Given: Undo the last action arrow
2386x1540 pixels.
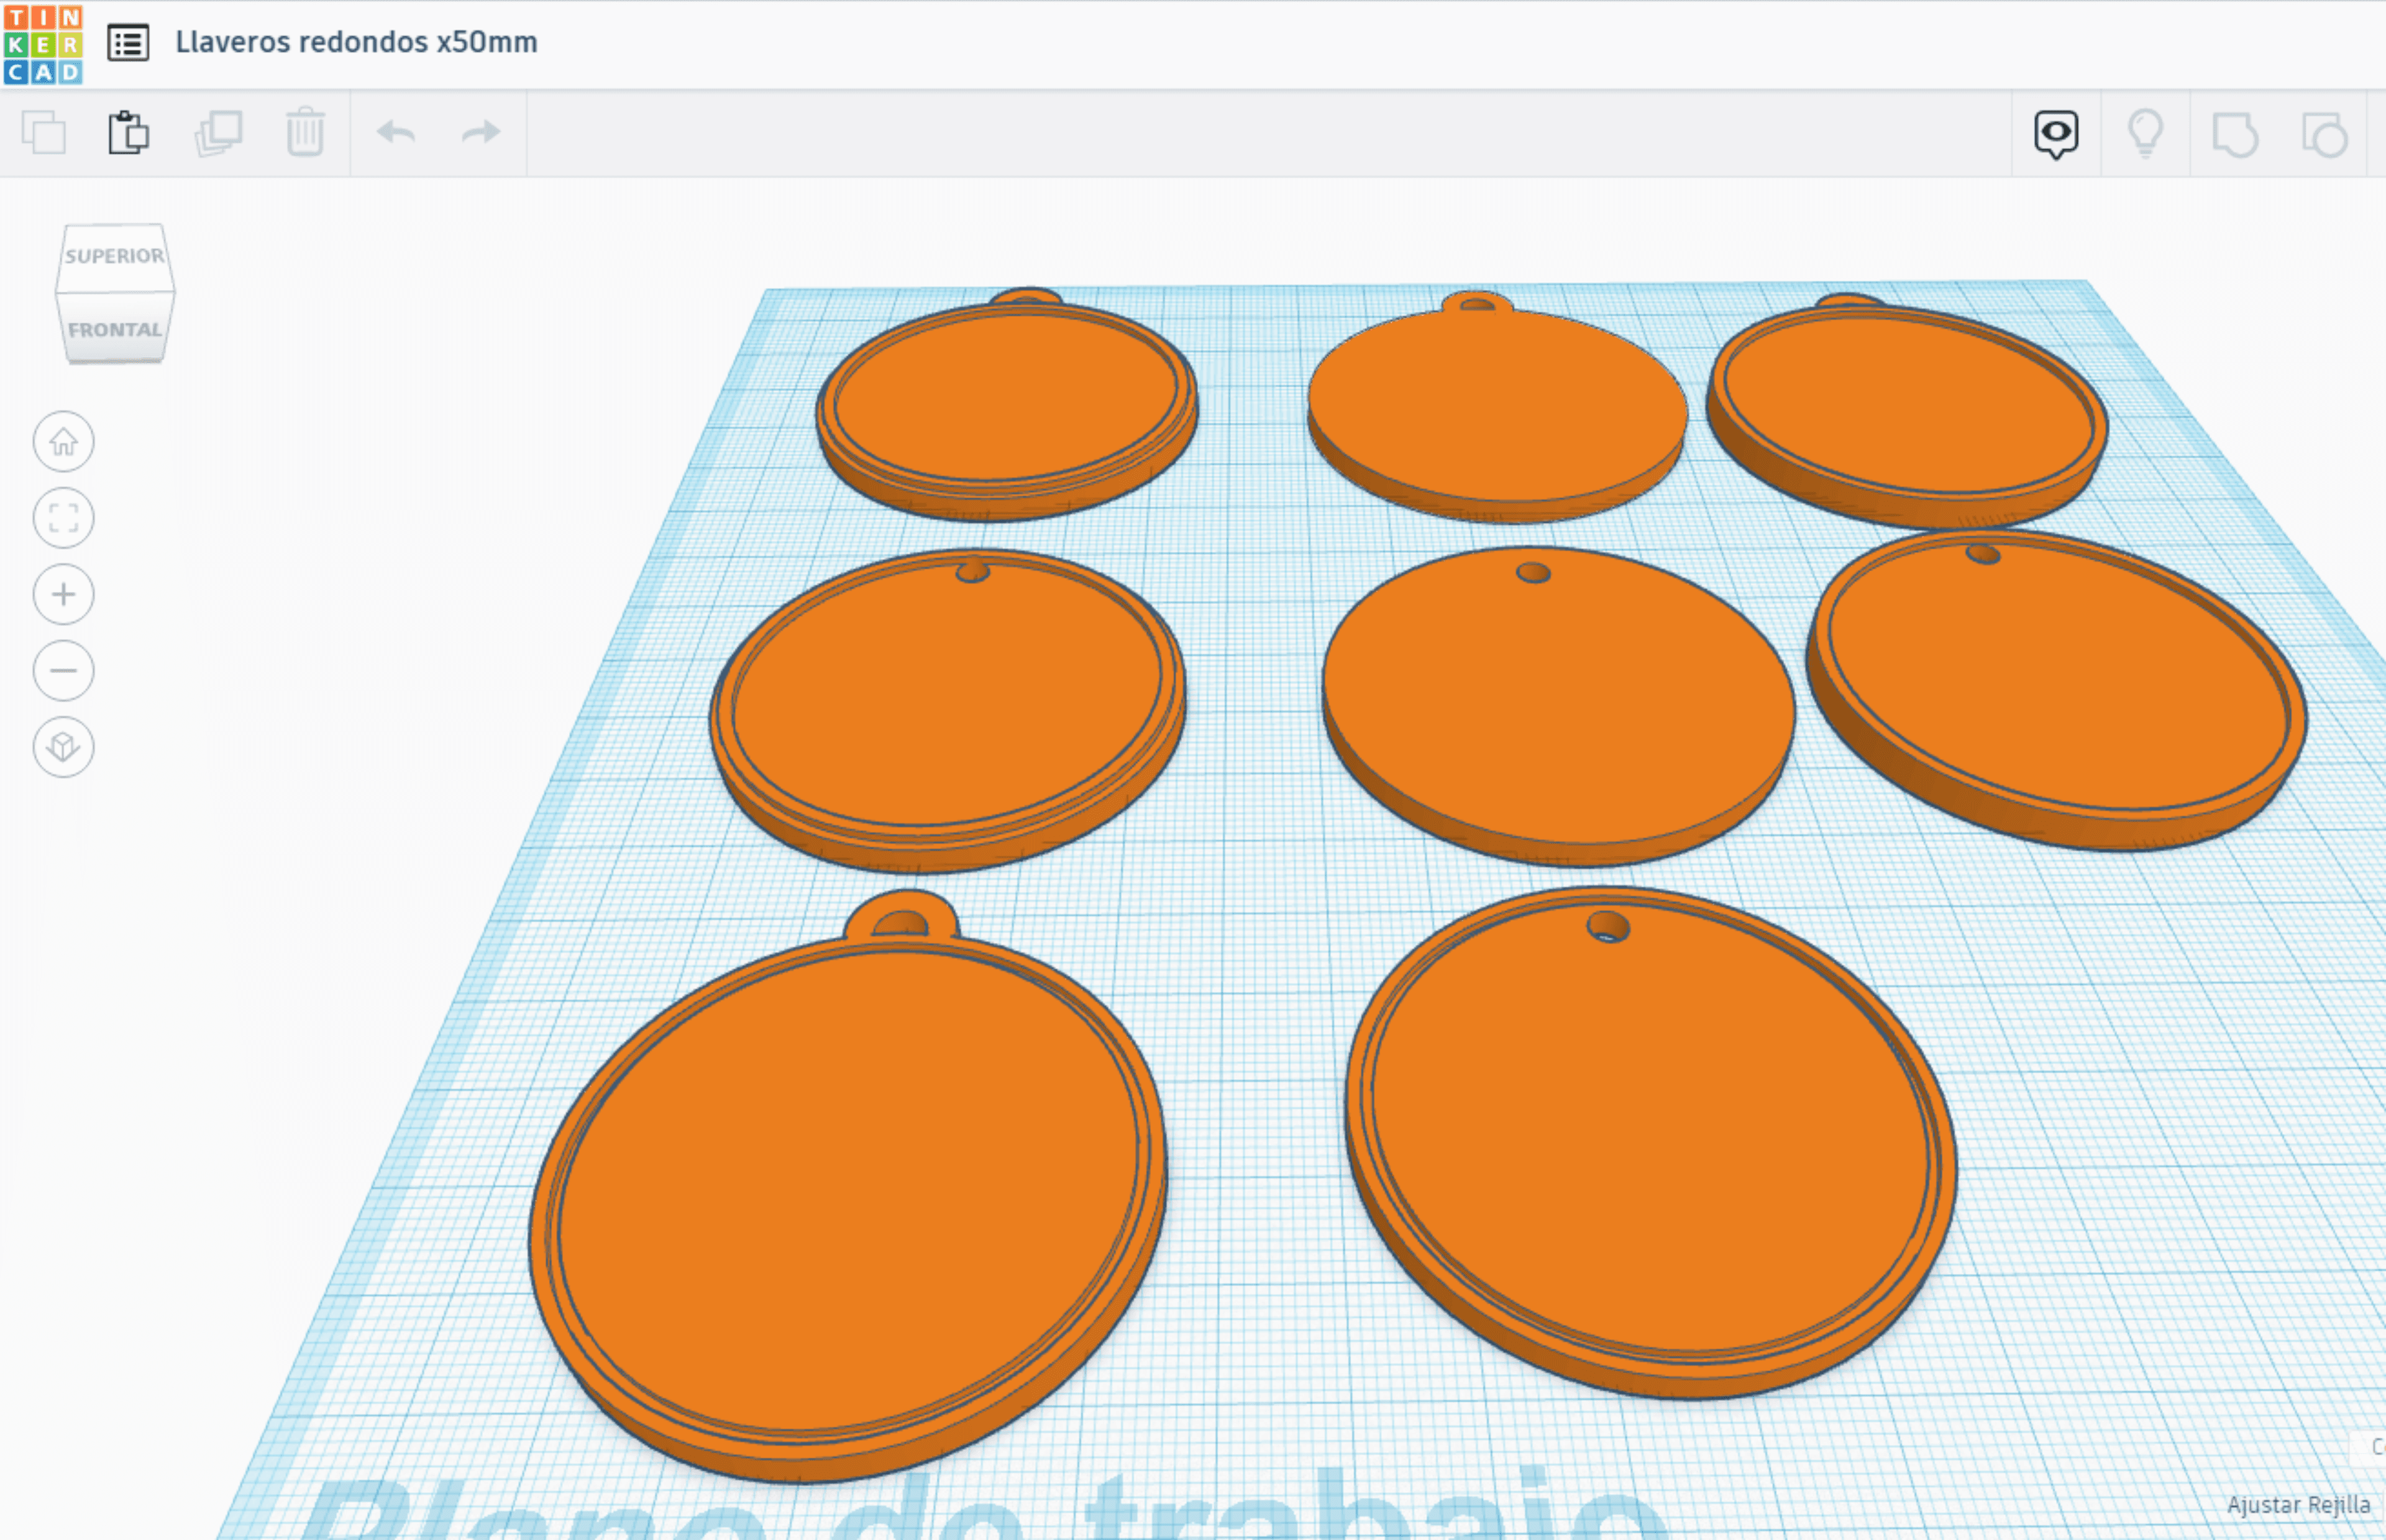Looking at the screenshot, I should pos(396,132).
